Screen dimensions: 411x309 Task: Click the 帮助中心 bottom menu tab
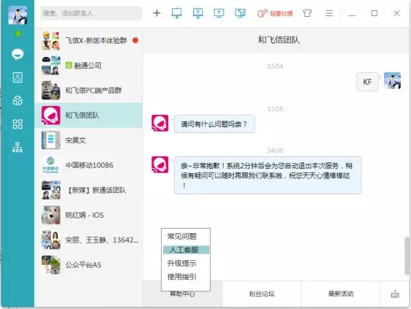182,294
